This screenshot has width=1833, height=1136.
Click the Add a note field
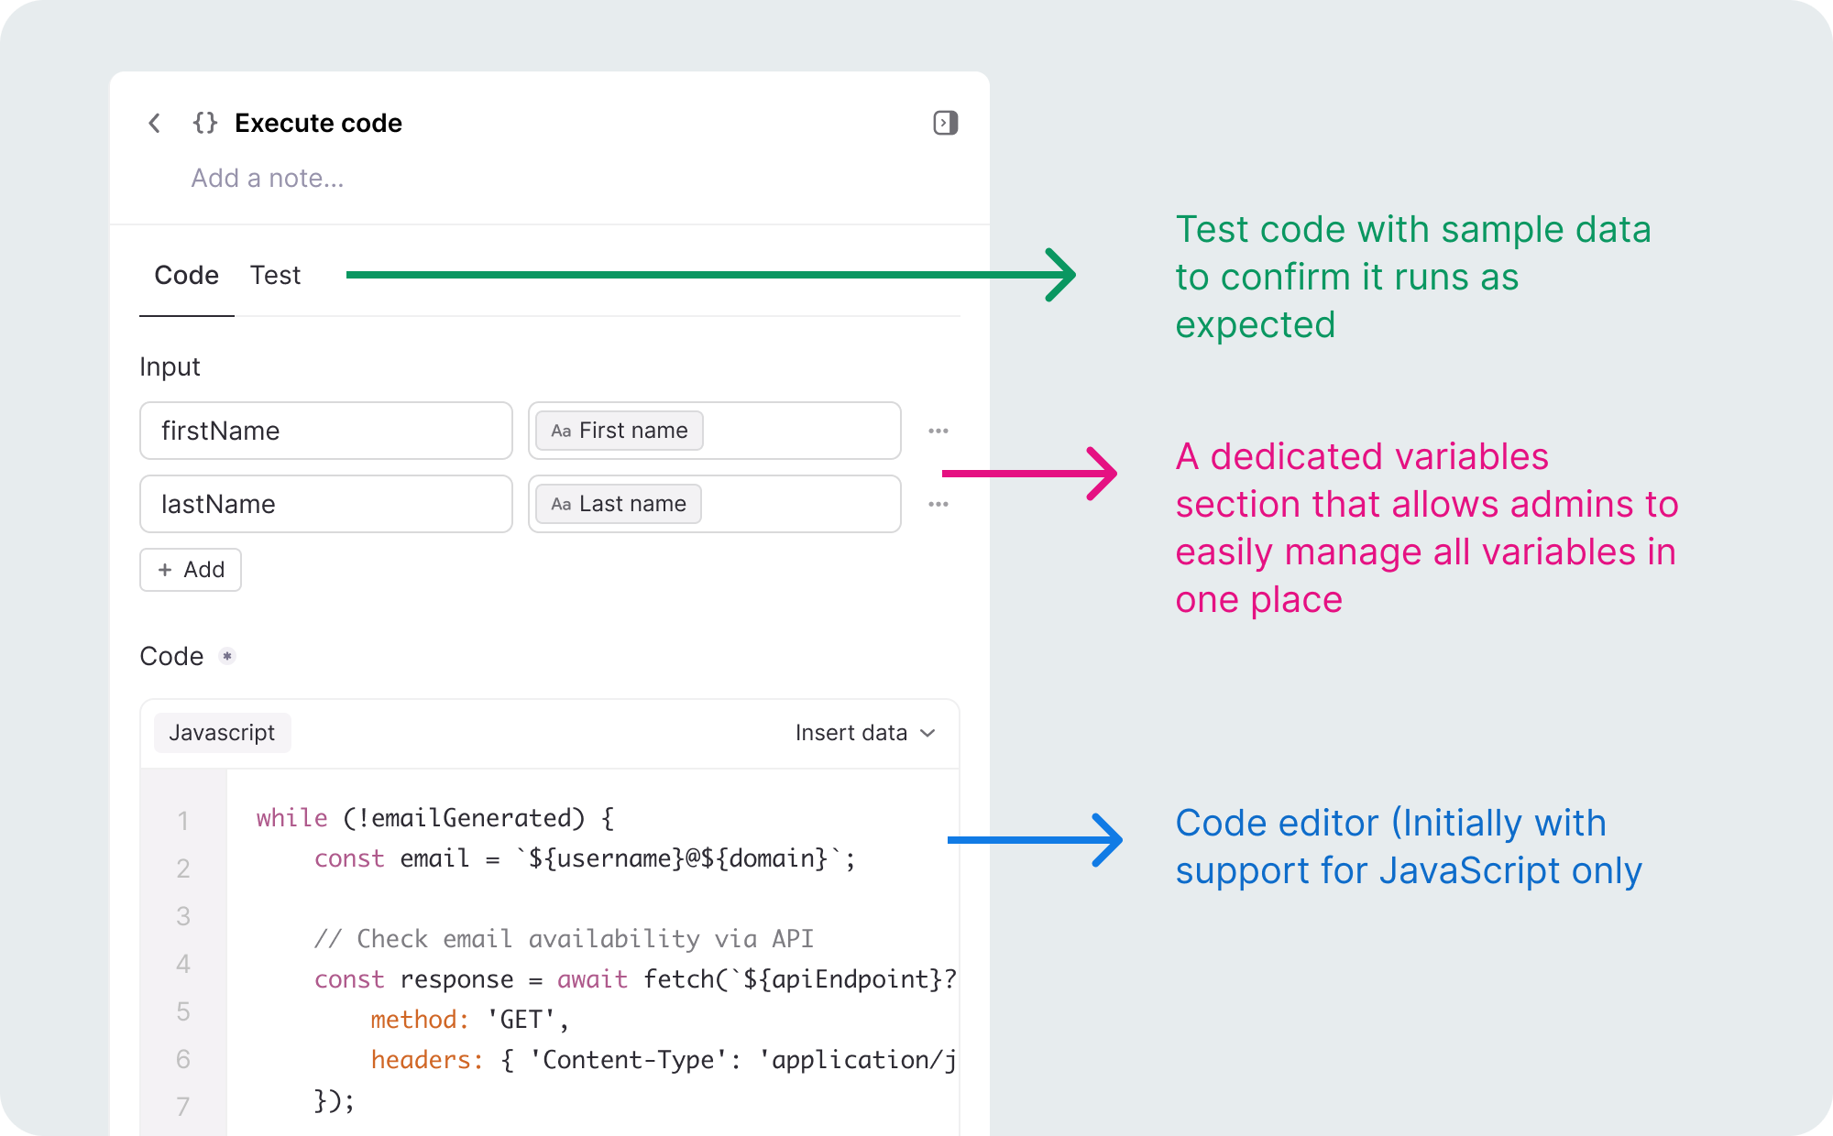pyautogui.click(x=268, y=178)
